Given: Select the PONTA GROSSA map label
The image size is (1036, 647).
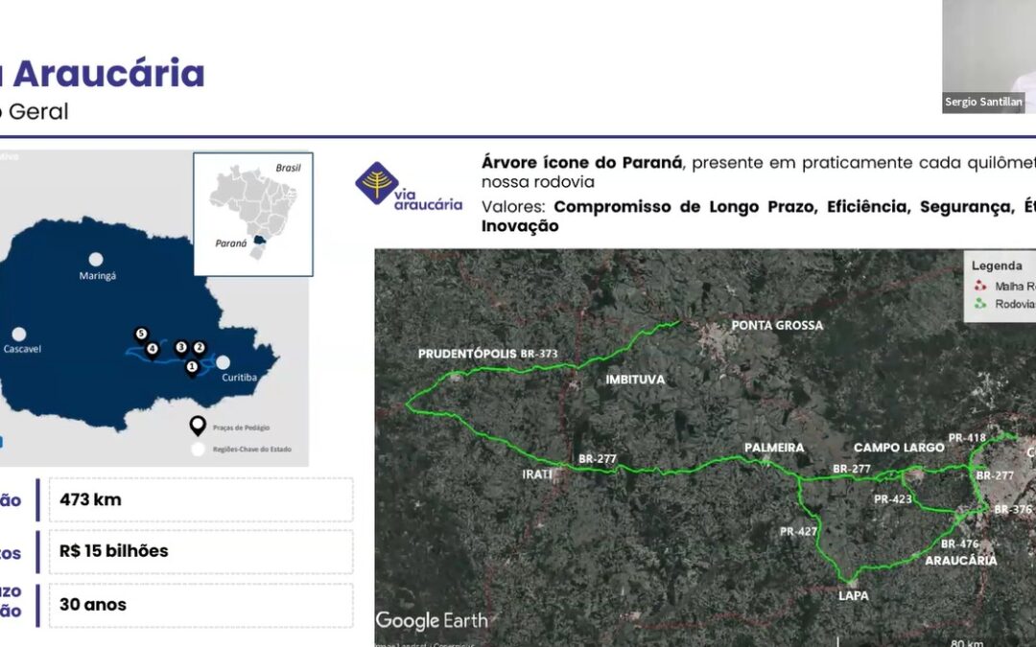Looking at the screenshot, I should click(x=777, y=325).
